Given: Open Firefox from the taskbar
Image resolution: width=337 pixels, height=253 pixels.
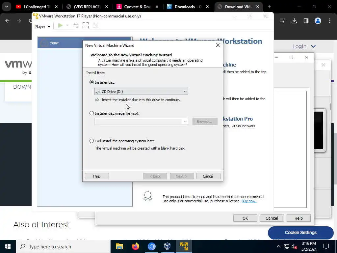Looking at the screenshot, I should point(135,246).
